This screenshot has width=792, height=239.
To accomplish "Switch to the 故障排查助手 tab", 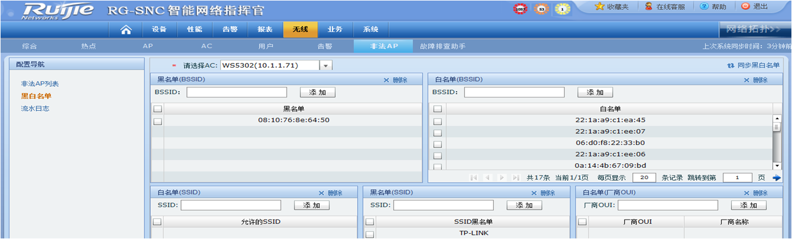I will [x=443, y=46].
